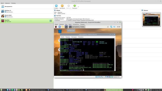Screen dimensions: 162x91
Task: Switch to Raspberry Pi Desktop browser task
Action: (x=56, y=90)
